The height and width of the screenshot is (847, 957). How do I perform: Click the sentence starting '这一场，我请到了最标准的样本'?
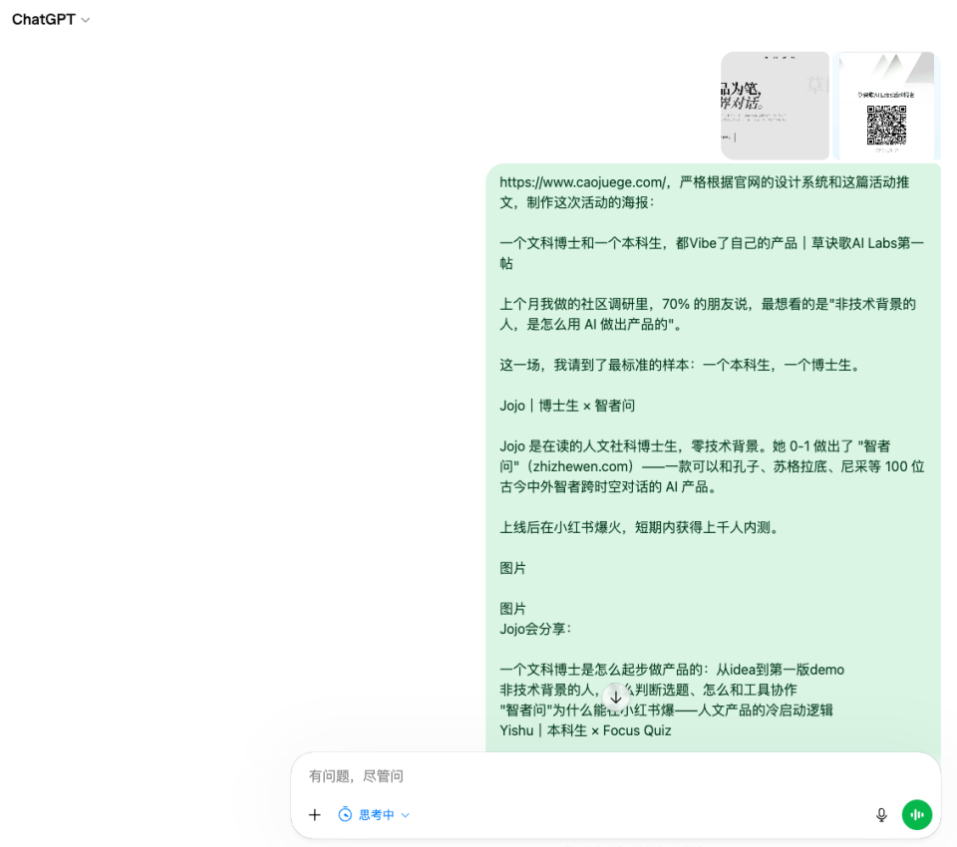tap(681, 365)
